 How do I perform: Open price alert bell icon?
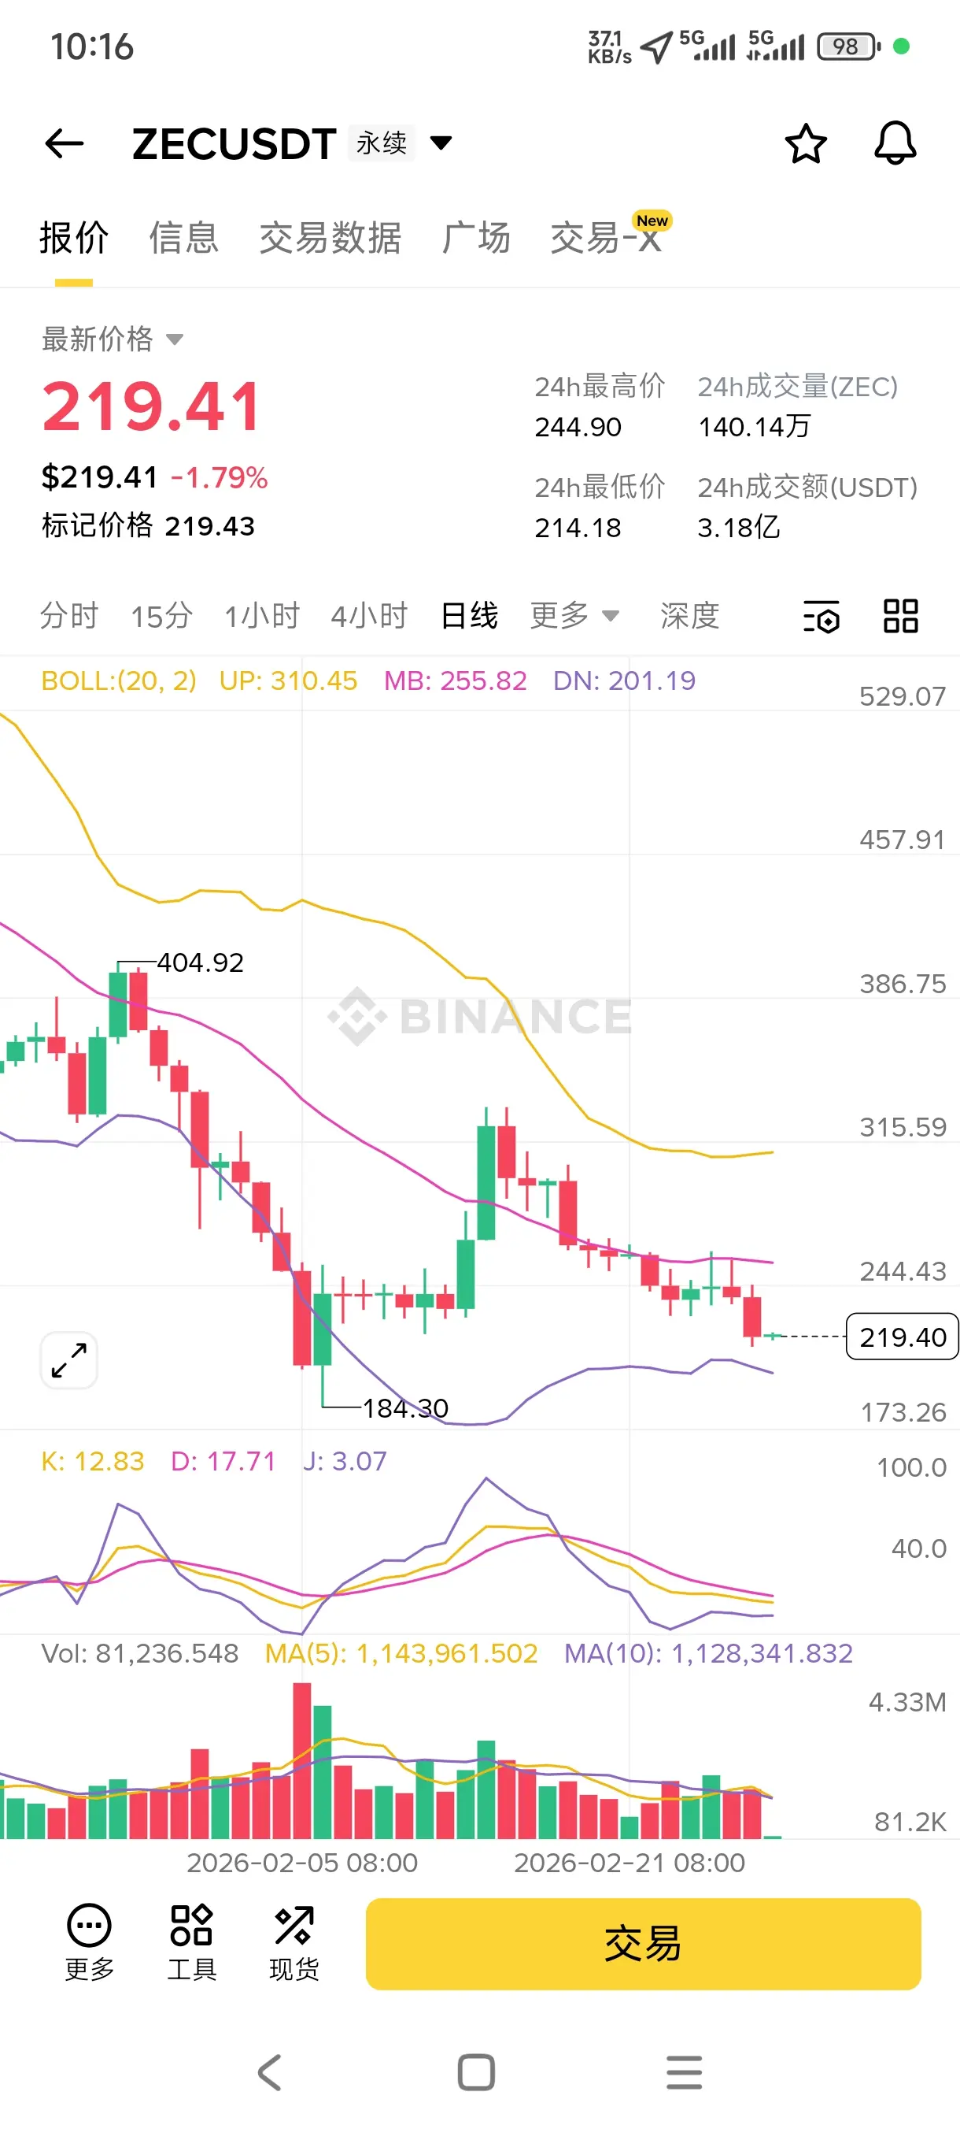coord(895,143)
